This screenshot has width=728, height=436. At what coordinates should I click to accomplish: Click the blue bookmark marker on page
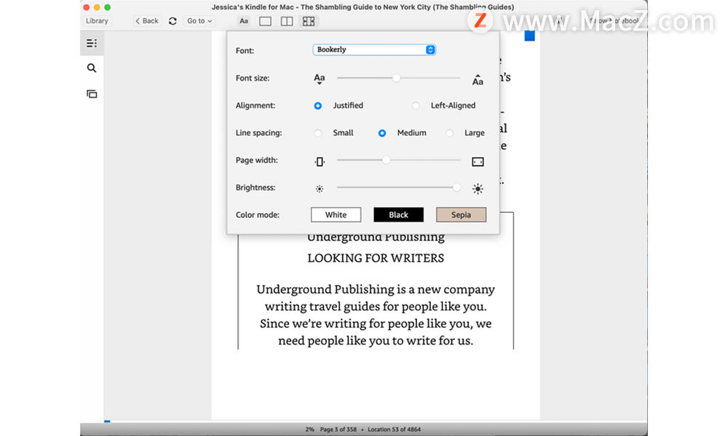point(530,36)
